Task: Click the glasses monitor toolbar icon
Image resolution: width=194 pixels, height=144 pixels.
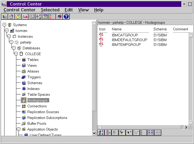Action: 46,17
